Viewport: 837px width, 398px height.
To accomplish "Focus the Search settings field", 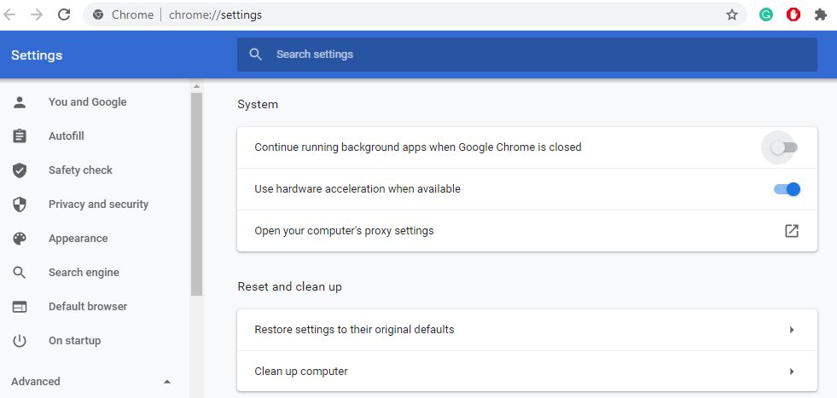I will tap(527, 55).
